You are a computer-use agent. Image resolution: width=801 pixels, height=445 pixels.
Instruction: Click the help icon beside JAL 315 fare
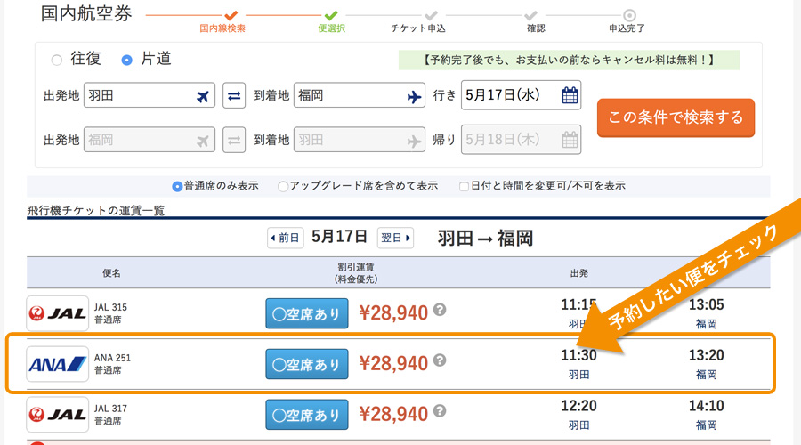point(440,311)
